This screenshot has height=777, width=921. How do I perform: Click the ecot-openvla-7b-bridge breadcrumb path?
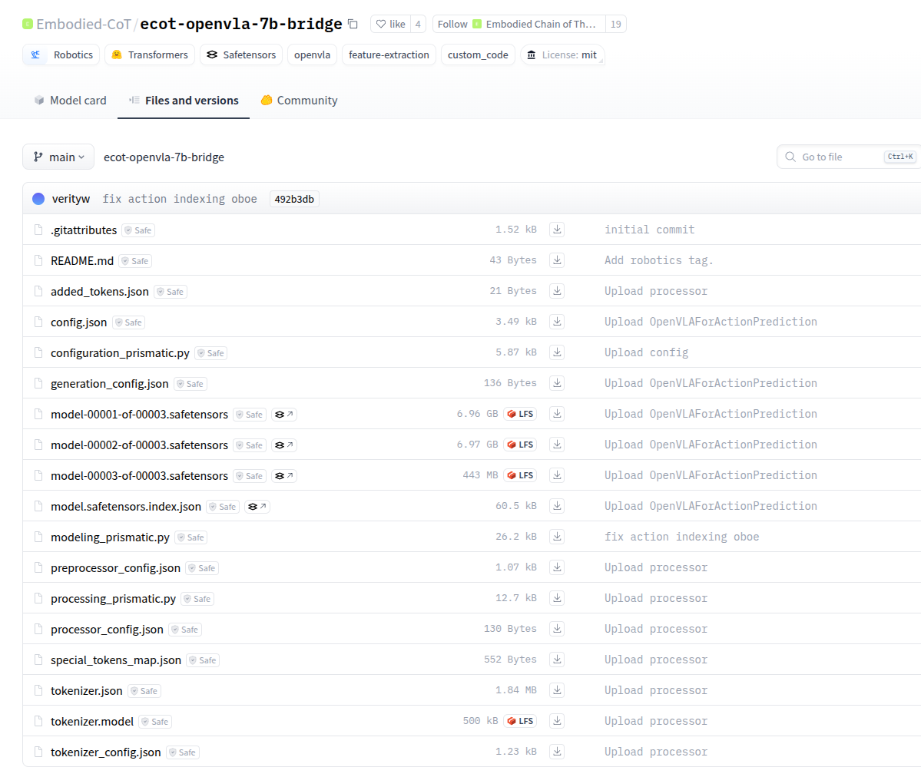coord(164,157)
